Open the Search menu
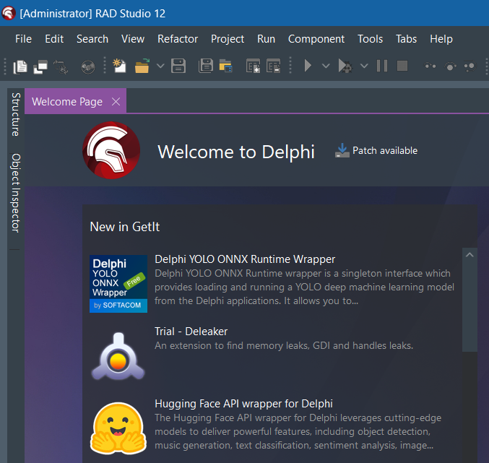 (92, 39)
